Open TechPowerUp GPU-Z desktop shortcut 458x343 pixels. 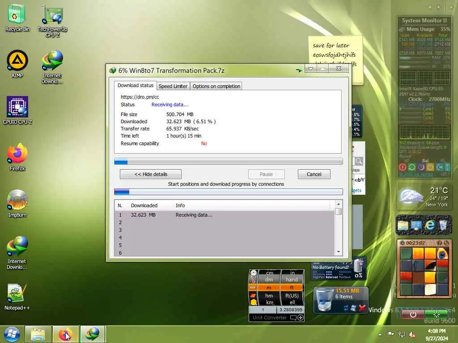pos(52,21)
